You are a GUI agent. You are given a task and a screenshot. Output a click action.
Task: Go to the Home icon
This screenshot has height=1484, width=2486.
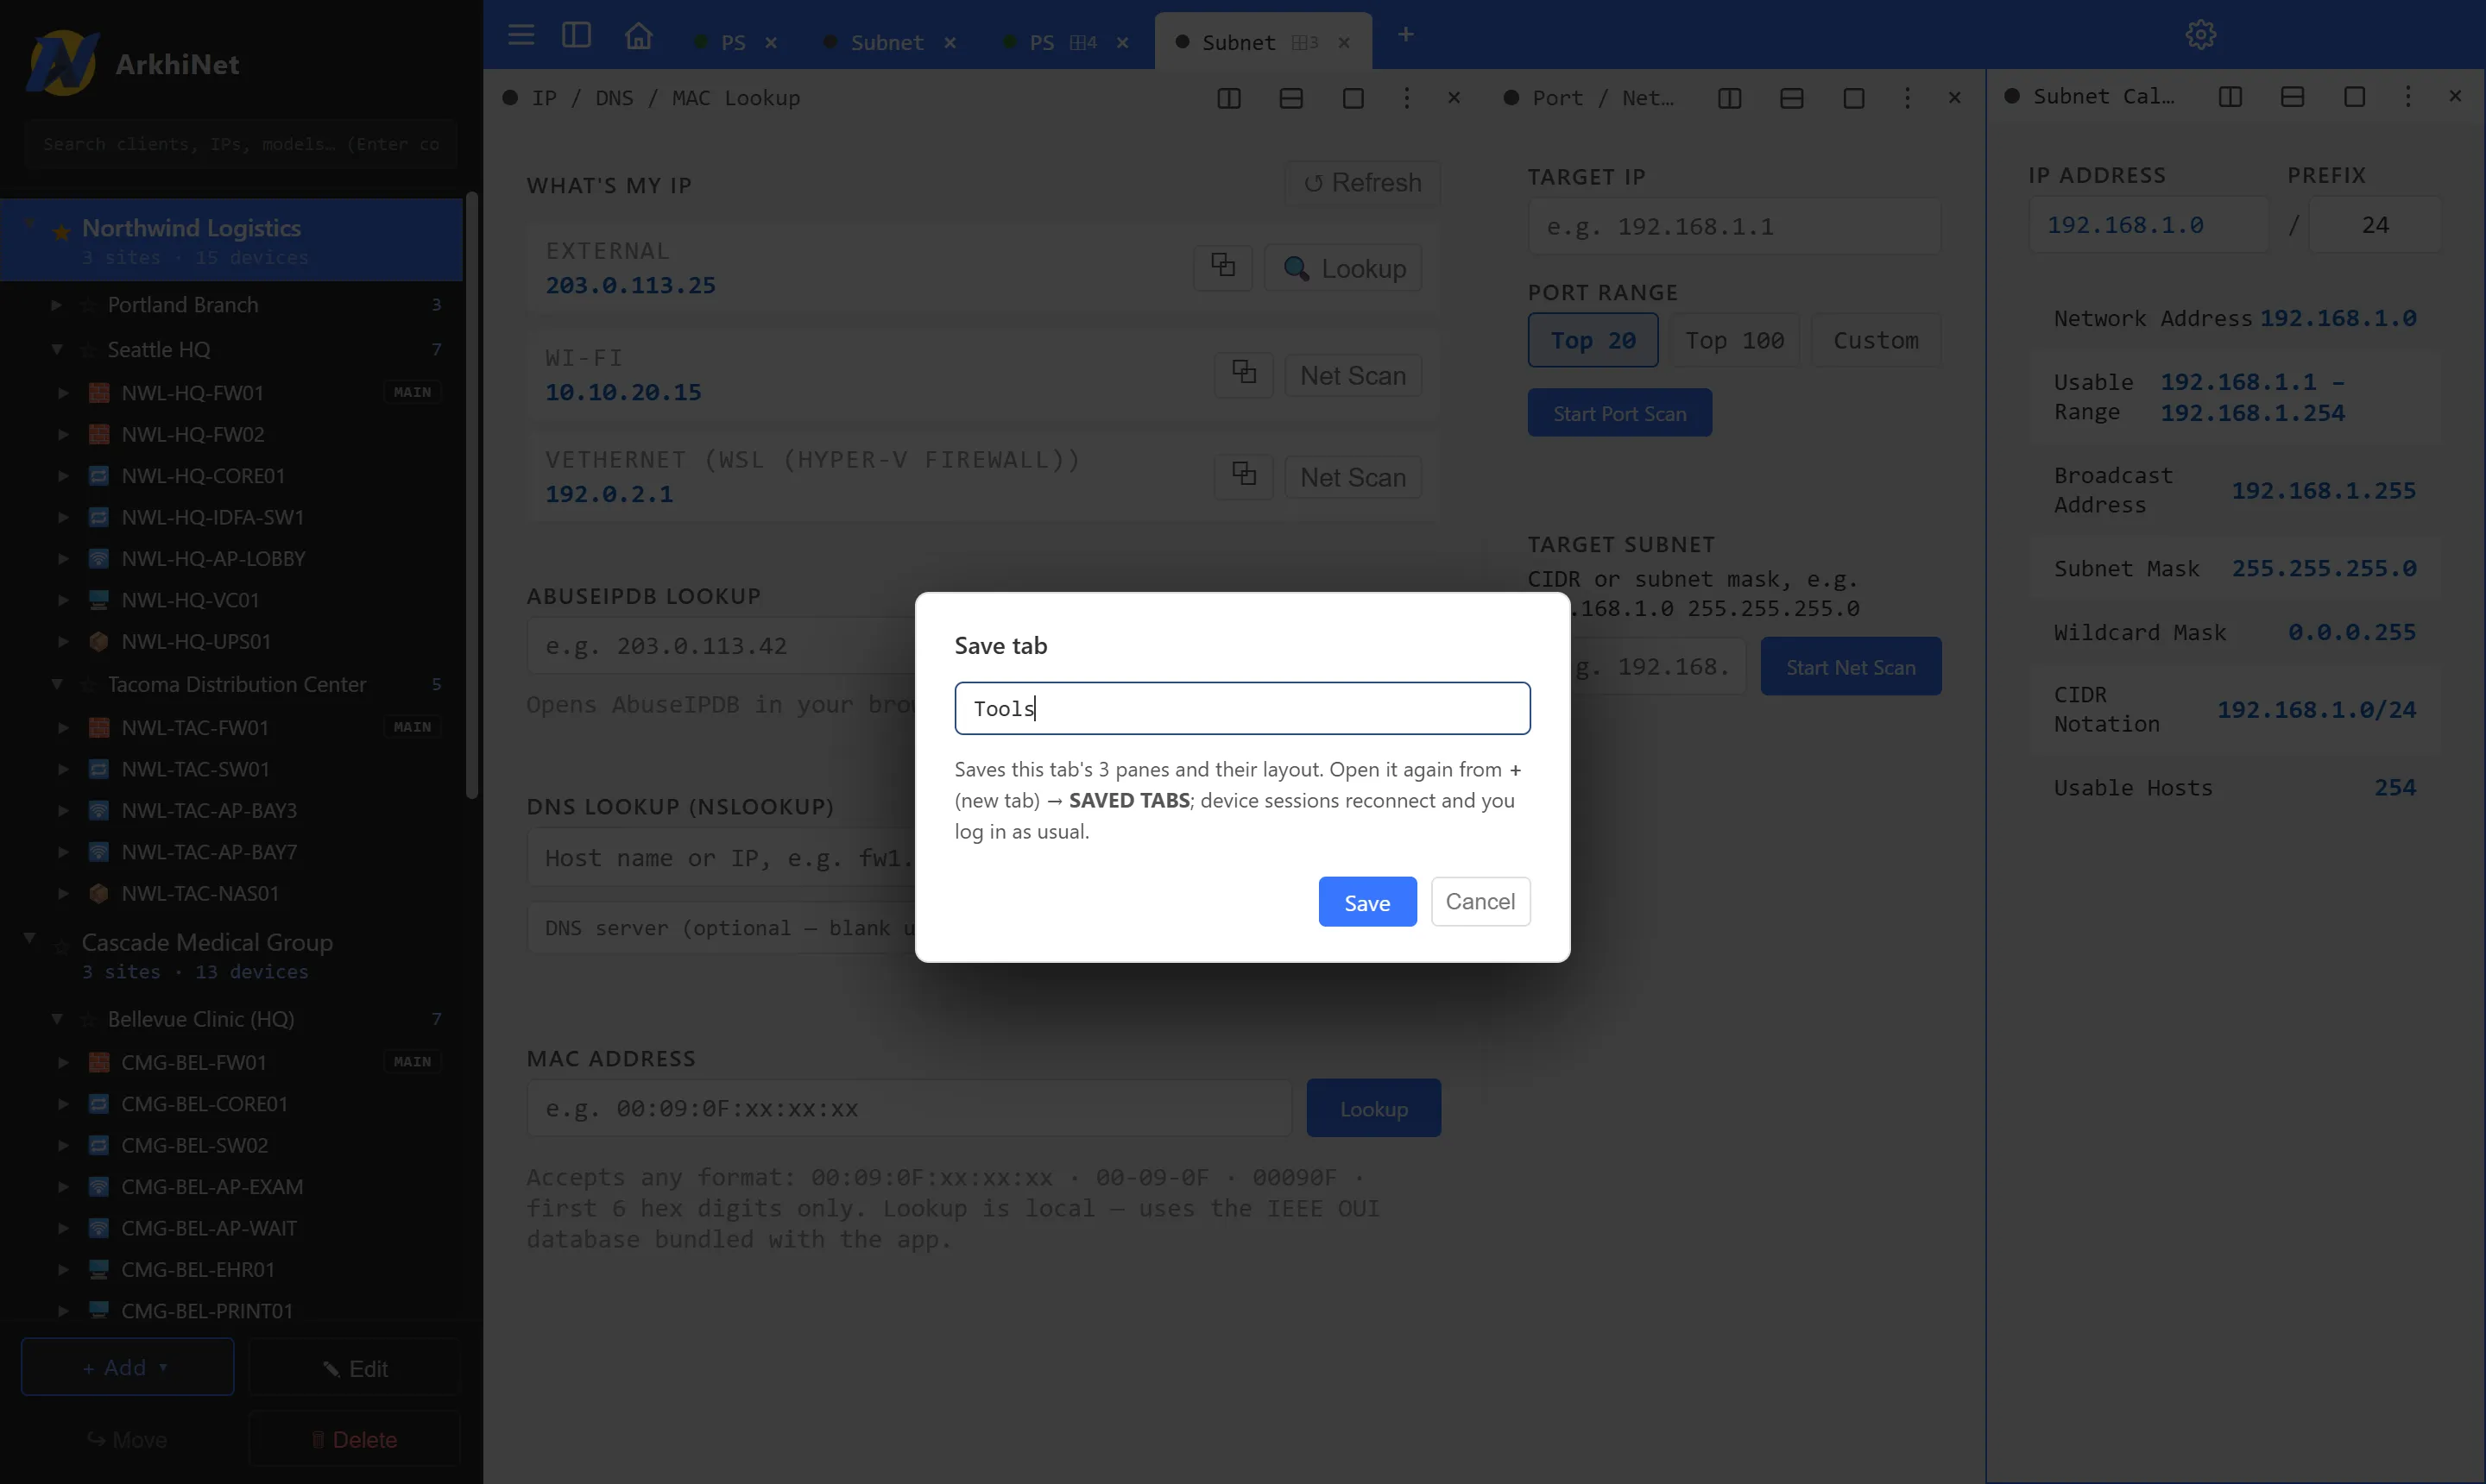point(638,35)
